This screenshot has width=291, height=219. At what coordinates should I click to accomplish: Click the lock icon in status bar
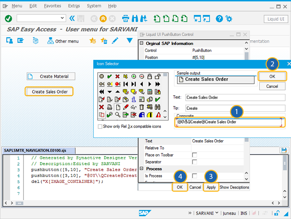point(277,213)
